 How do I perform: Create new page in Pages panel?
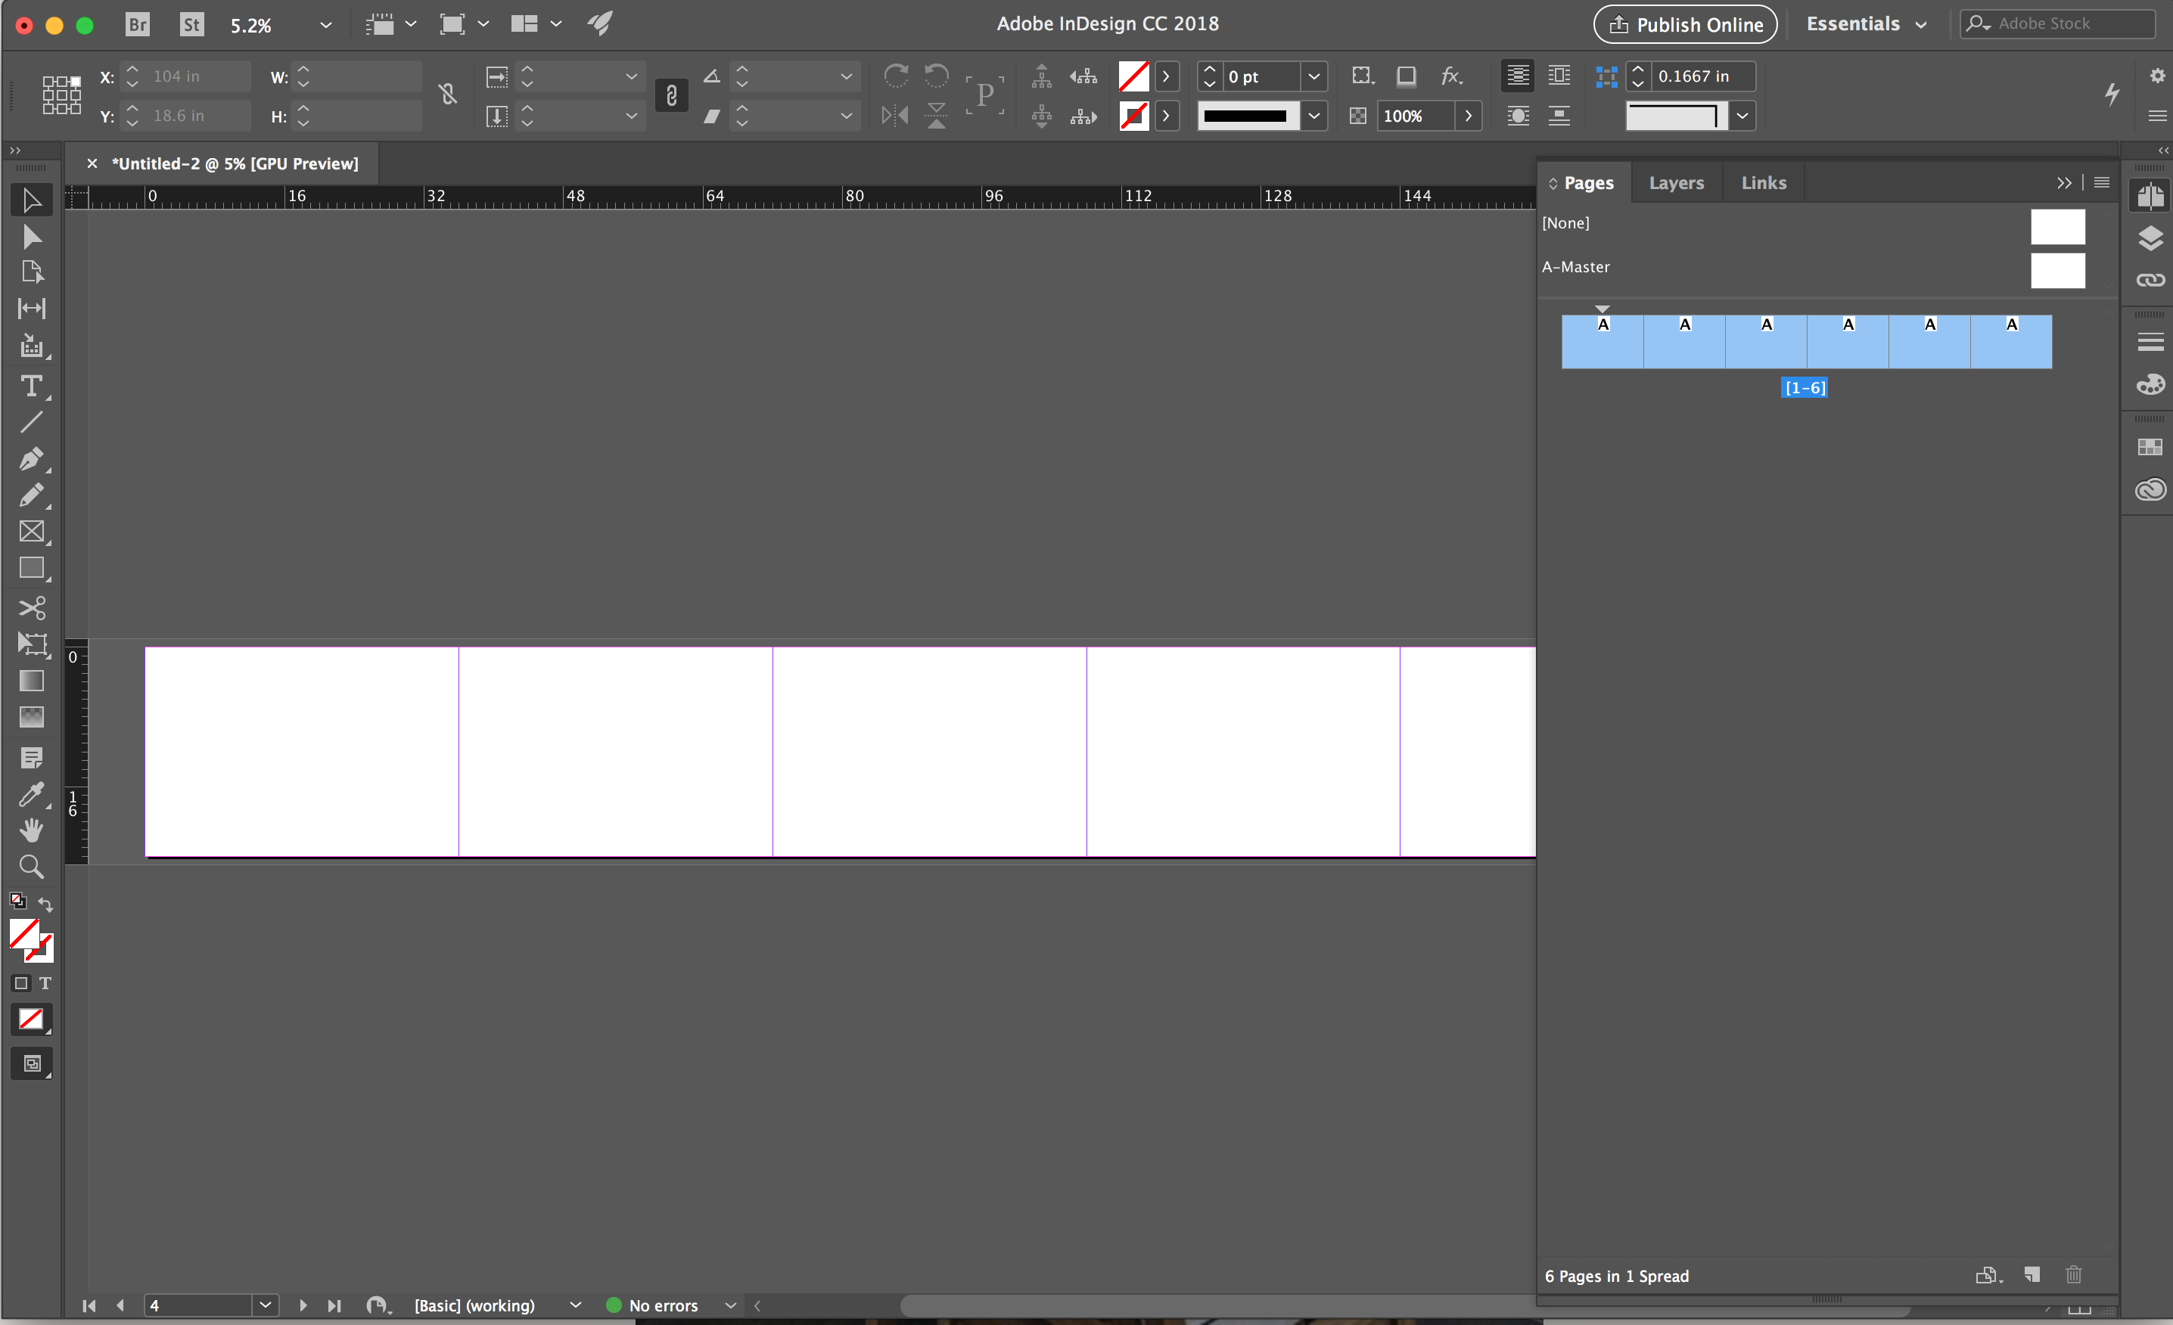2032,1275
